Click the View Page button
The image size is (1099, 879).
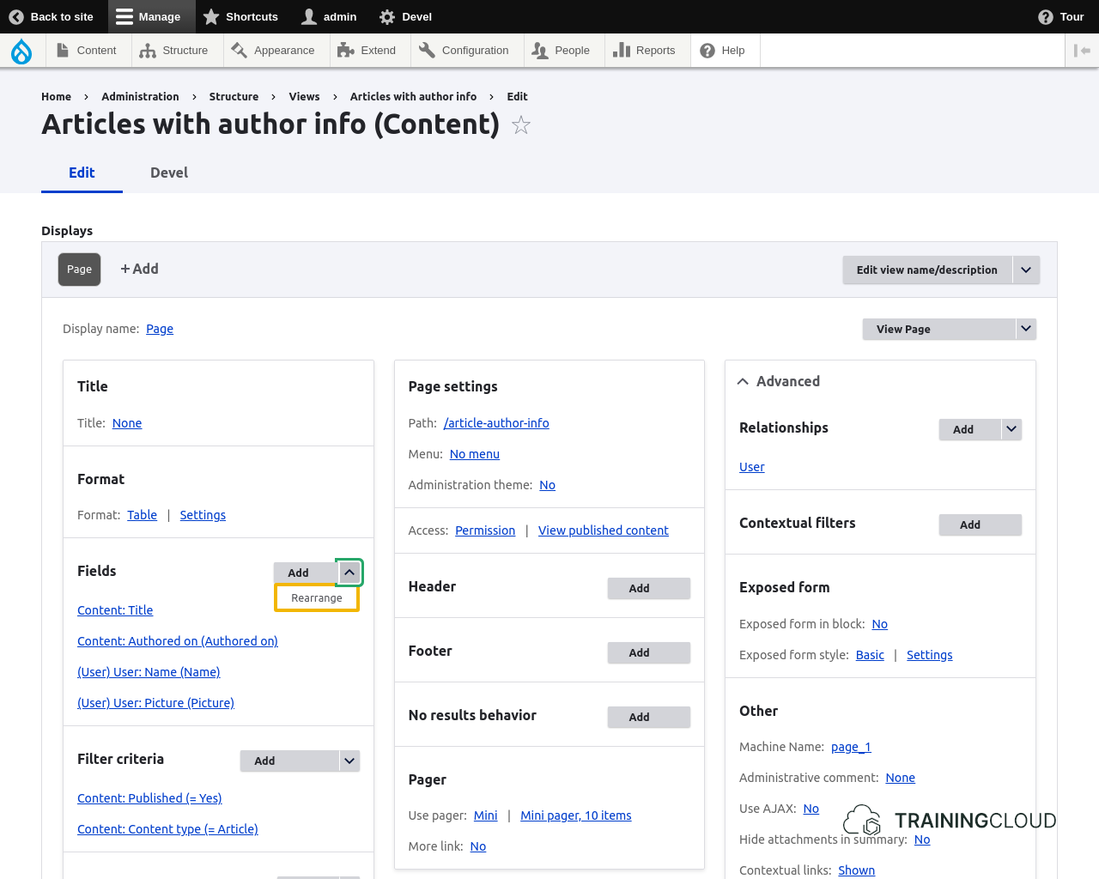(x=939, y=329)
